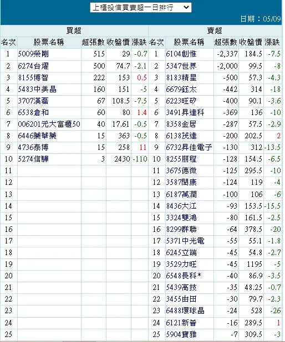Viewport: 285px width, 342px height.
Task: Open stock link 3675德微
Action: 181,170
